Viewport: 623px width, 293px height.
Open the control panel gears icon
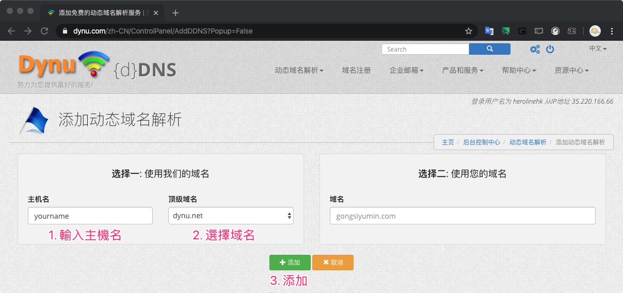[535, 50]
